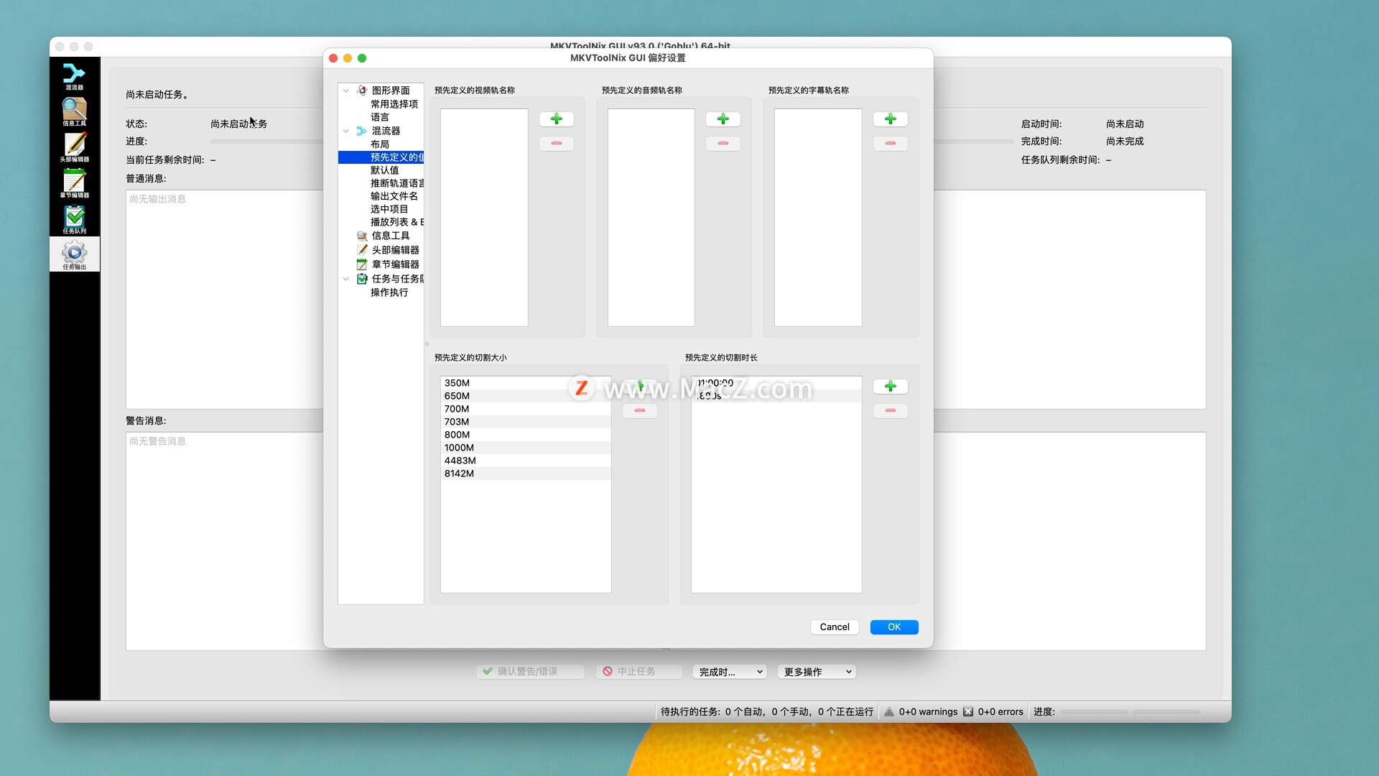Select the highlighted 预先定义的值 tree item
The image size is (1379, 776).
tap(381, 157)
